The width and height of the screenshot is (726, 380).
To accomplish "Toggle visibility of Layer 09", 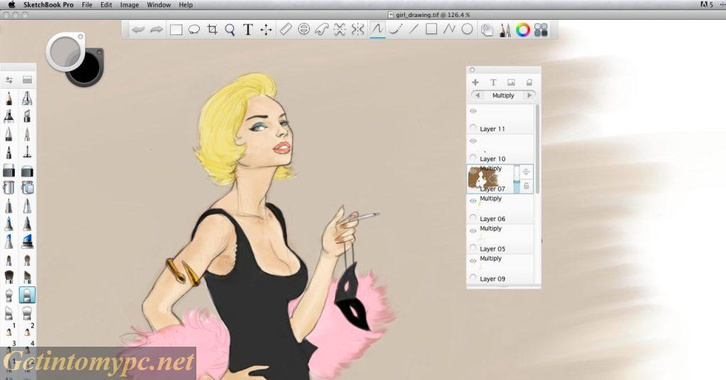I will 473,261.
